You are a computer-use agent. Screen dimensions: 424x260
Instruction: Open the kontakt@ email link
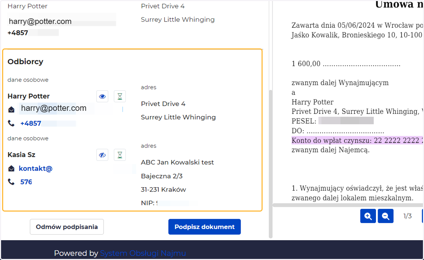36,169
